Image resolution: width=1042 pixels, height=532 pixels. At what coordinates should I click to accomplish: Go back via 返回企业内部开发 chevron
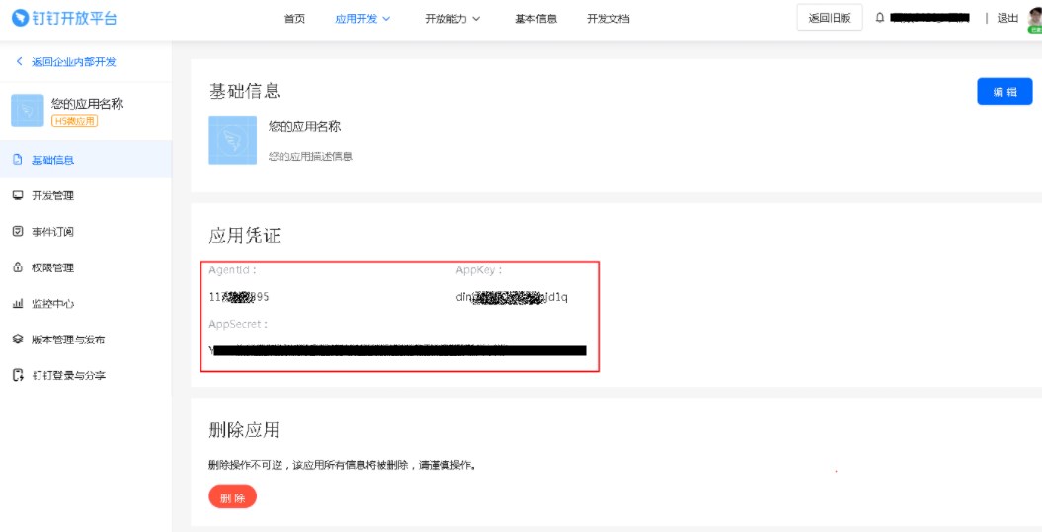[x=18, y=62]
